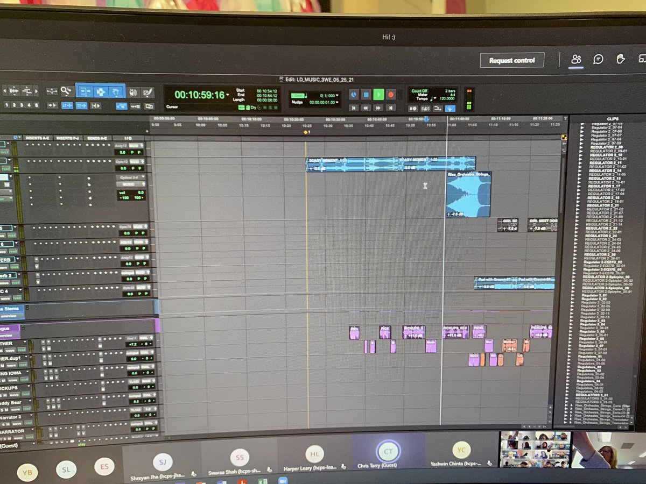Screen dimensions: 646x484
Task: Open the meeting chat icon
Action: pos(598,60)
